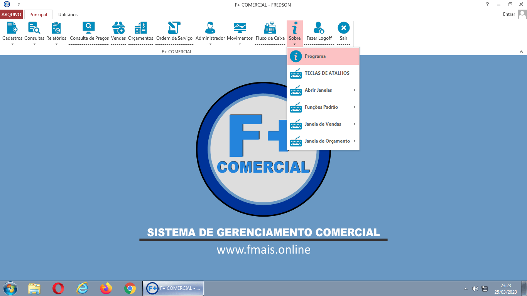Viewport: 527px width, 296px height.
Task: Collapse the ribbon with the chevron
Action: [x=521, y=52]
